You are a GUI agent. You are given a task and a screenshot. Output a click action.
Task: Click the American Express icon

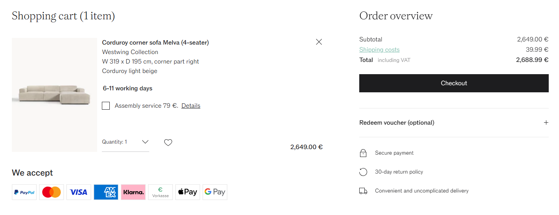pos(106,192)
